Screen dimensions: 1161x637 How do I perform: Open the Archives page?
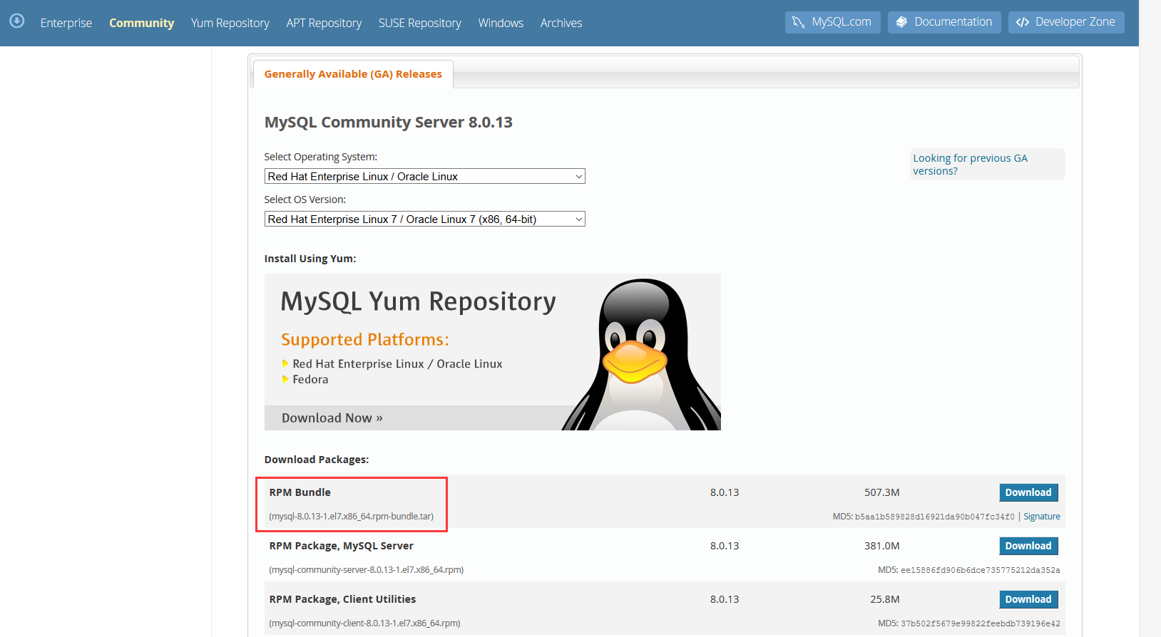coord(561,23)
